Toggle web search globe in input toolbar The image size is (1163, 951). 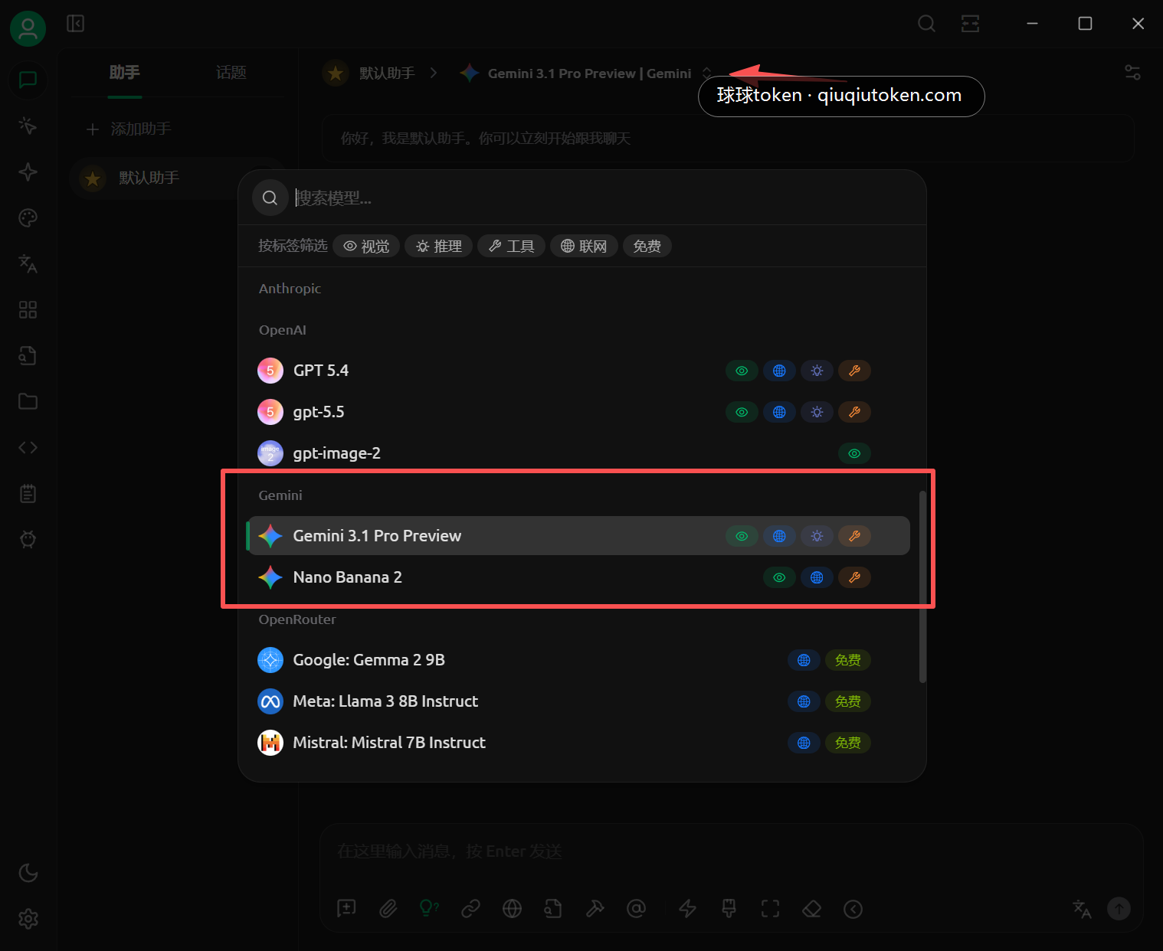click(512, 908)
